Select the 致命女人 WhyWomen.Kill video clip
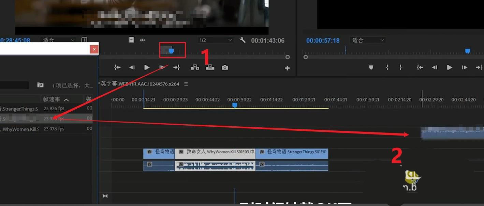484x206 pixels. [x=215, y=152]
